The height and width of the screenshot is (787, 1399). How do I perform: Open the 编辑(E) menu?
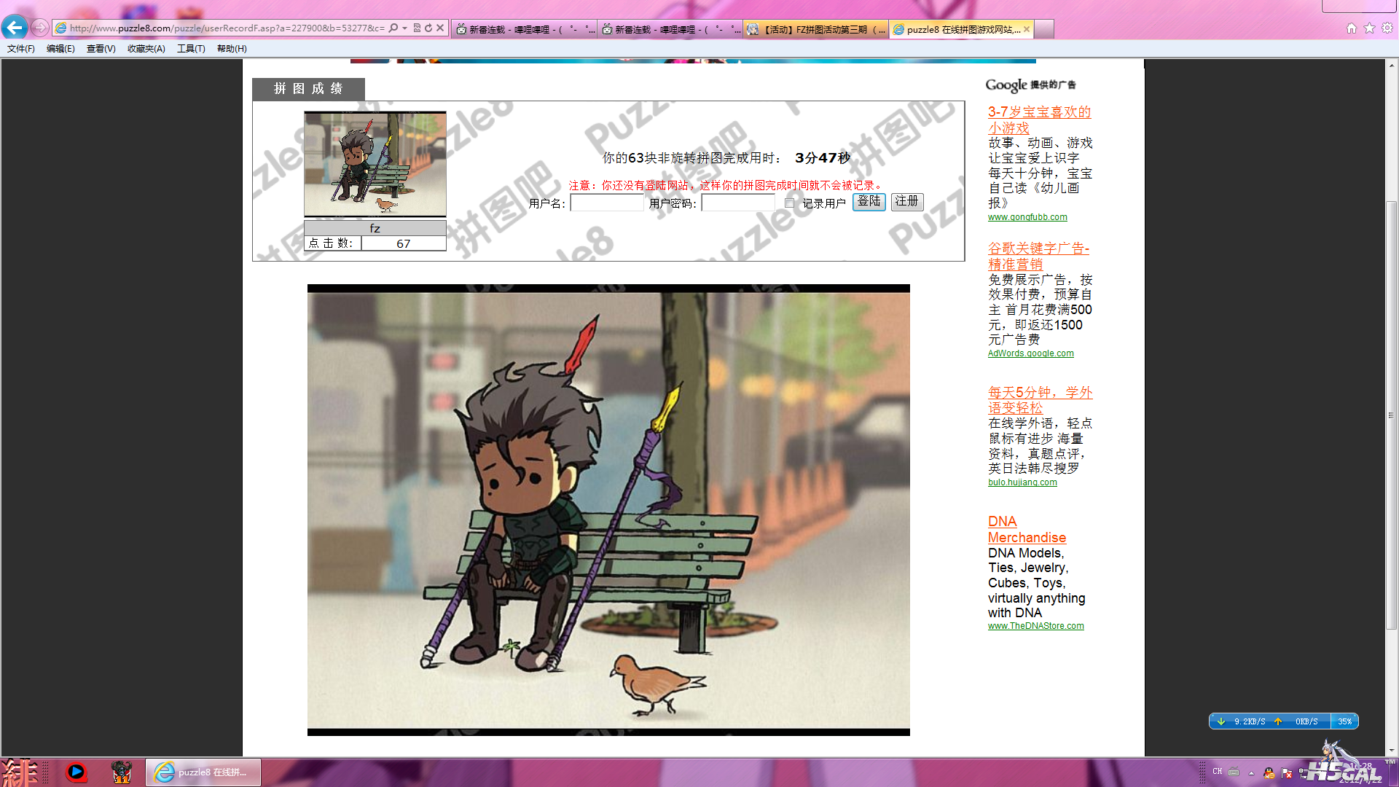(60, 49)
